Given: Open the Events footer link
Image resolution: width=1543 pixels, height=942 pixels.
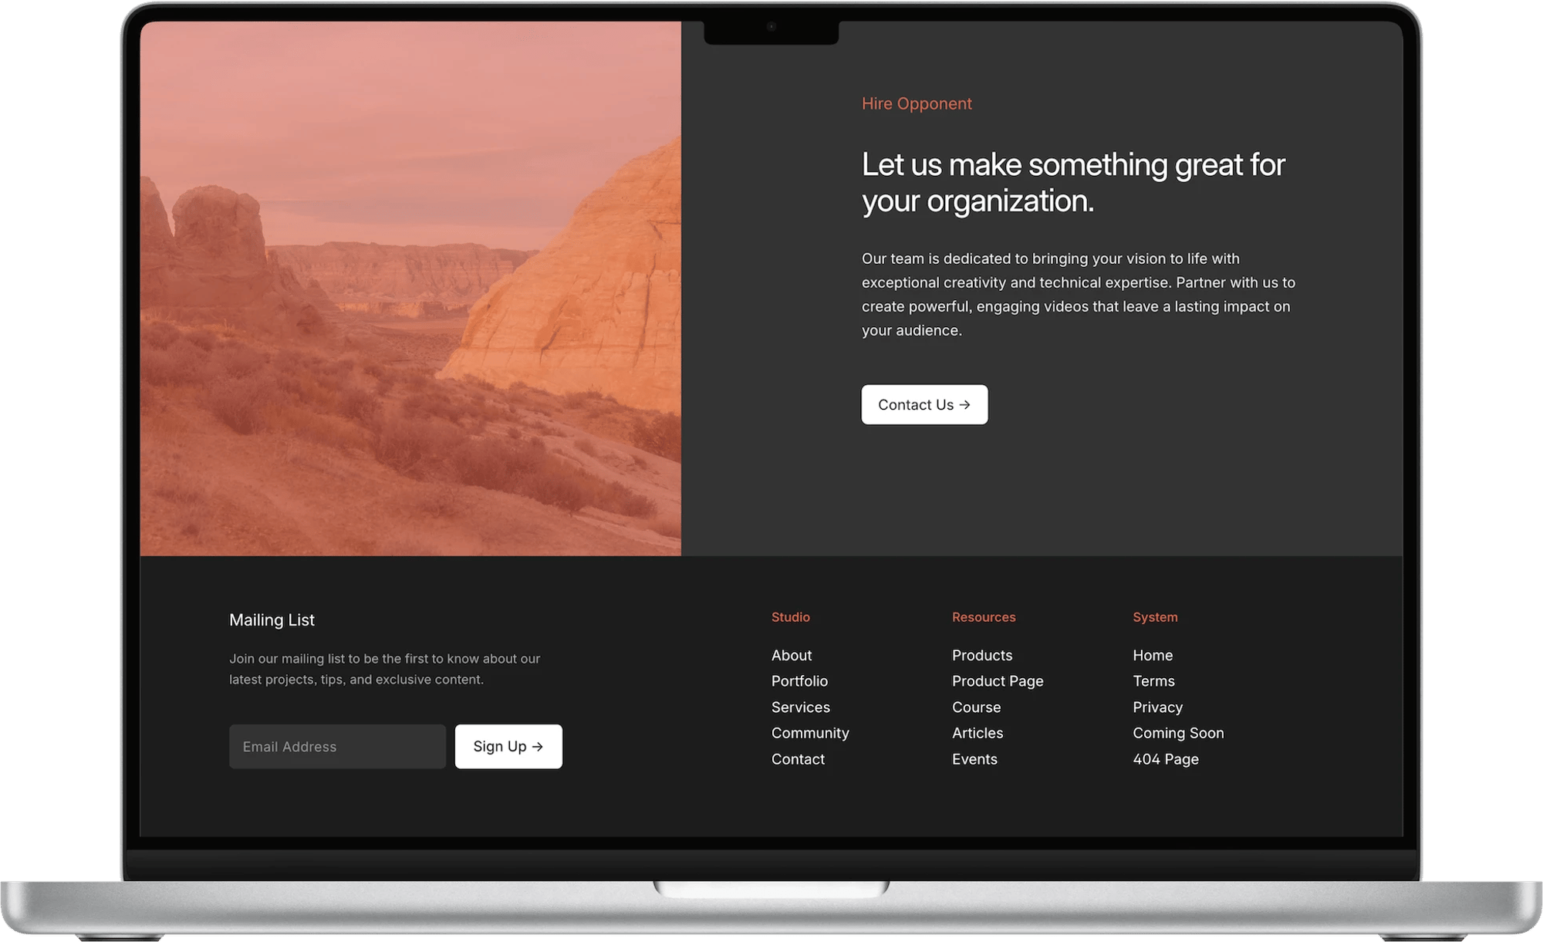Looking at the screenshot, I should (974, 759).
